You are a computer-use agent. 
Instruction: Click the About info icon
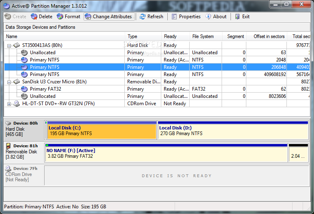[208, 17]
